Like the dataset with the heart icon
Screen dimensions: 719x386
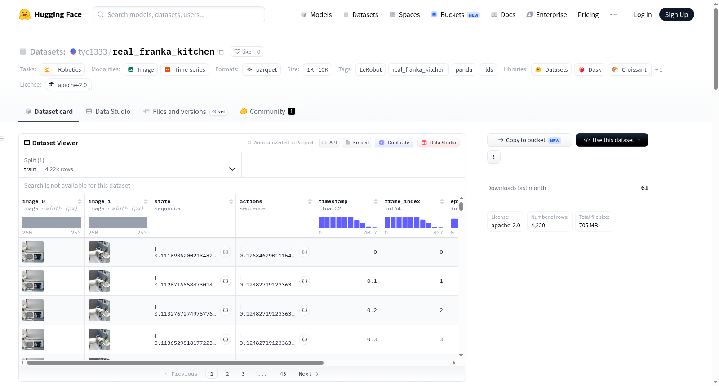tap(243, 52)
